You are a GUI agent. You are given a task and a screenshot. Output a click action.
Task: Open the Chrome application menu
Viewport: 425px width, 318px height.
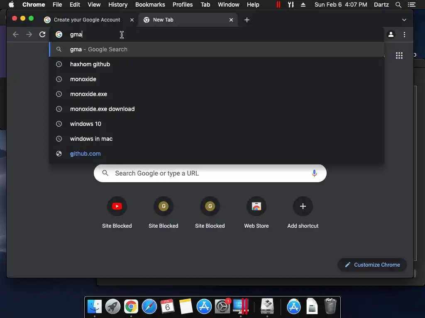(34, 5)
